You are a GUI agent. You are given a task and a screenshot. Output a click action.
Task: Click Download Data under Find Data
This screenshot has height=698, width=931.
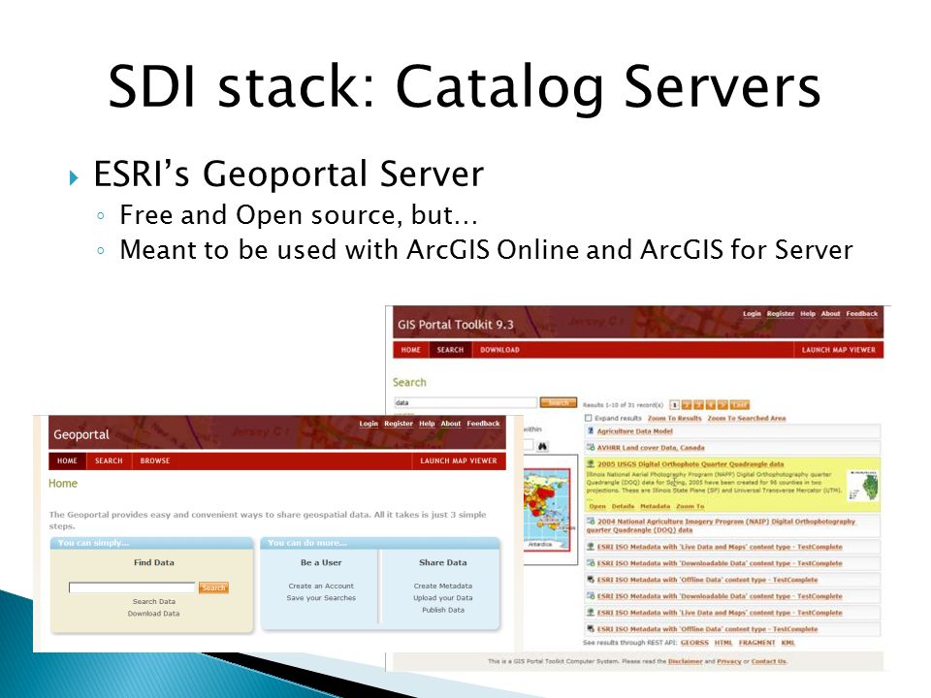(x=154, y=614)
